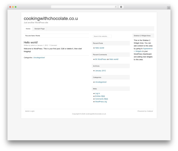Open the Sample Page menu item
Viewport: 178px width, 151px height.
click(40, 29)
